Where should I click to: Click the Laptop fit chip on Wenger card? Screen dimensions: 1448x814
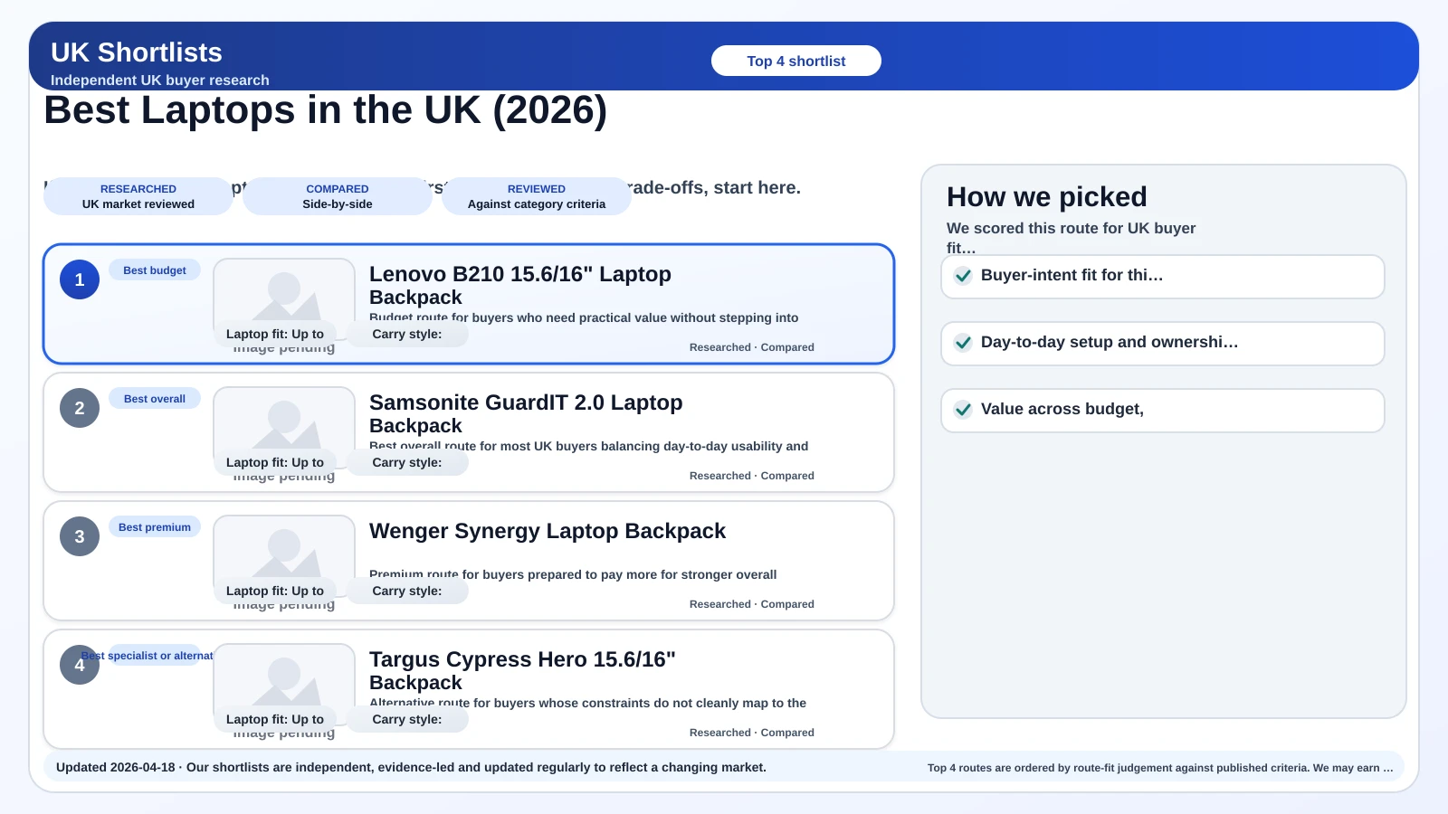click(x=275, y=591)
